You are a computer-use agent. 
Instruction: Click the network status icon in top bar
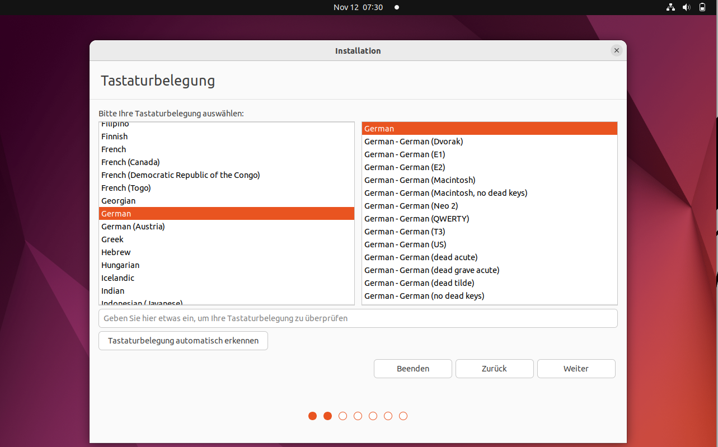[x=670, y=7]
